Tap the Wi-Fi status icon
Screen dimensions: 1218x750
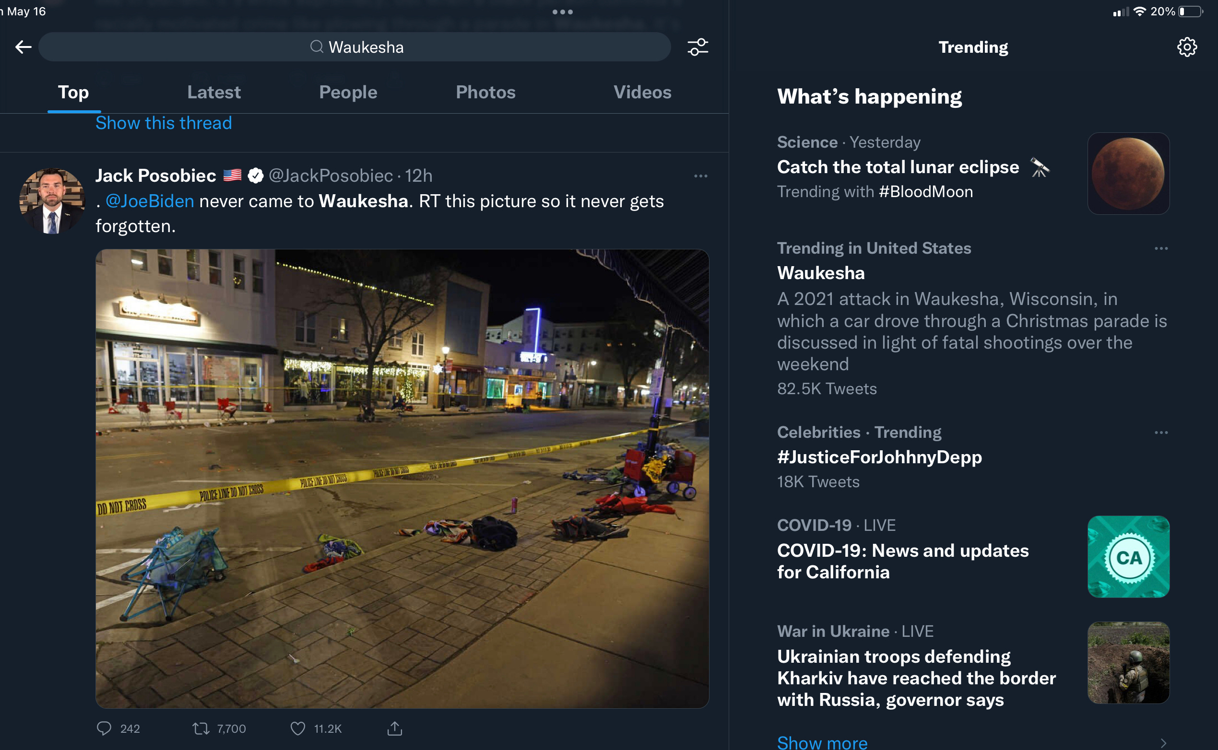(1140, 12)
